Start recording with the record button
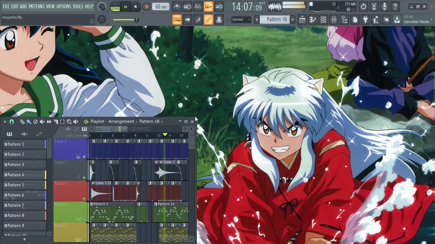The height and width of the screenshot is (244, 435). click(x=146, y=7)
